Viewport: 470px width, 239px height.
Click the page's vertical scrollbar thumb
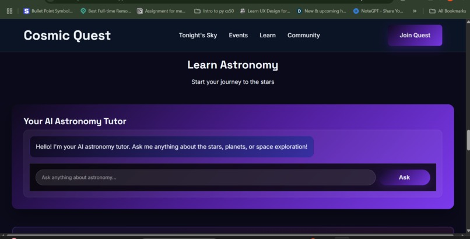coord(468,140)
